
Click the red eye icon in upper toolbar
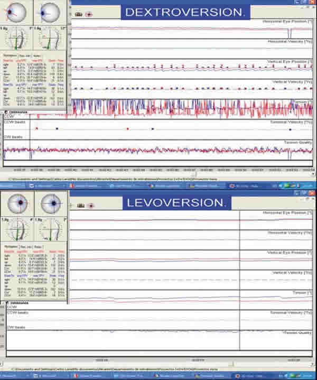(x=88, y=14)
